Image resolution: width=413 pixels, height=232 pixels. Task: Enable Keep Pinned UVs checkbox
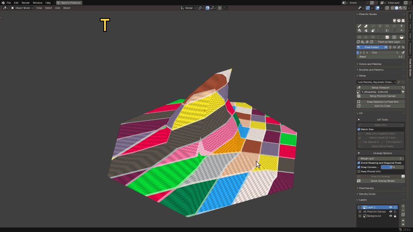pyautogui.click(x=359, y=171)
